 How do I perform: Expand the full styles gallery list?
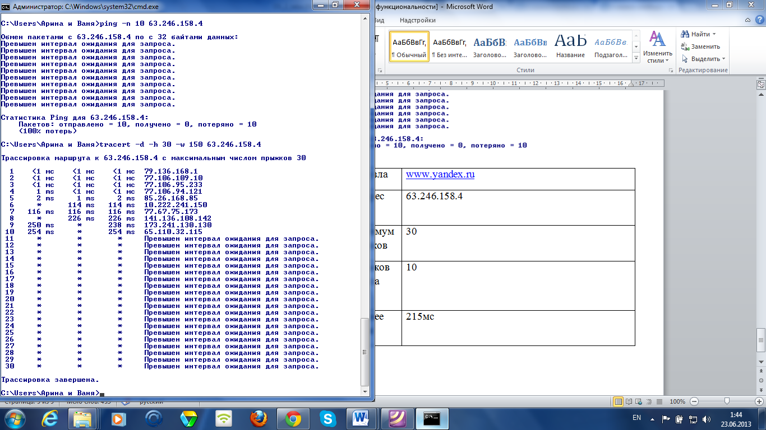[x=636, y=58]
